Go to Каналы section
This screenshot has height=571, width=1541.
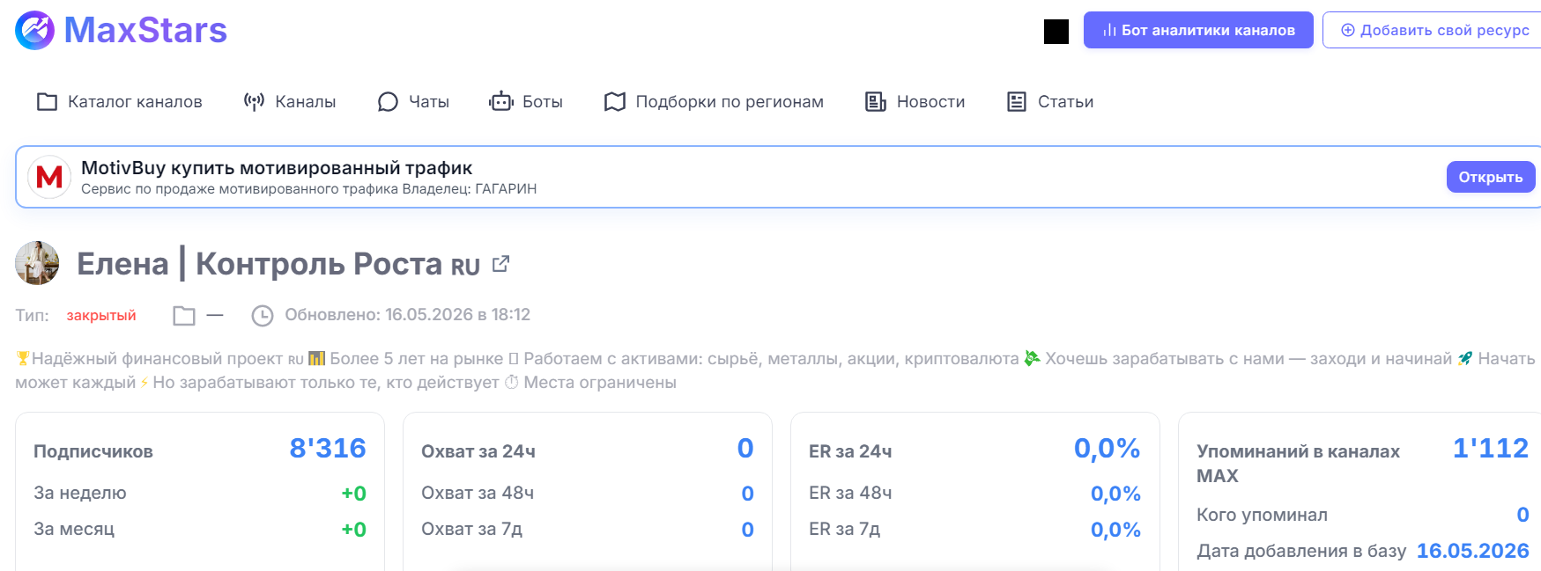[290, 102]
